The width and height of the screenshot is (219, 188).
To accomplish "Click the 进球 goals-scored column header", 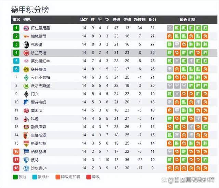I will pyautogui.click(x=116, y=19).
